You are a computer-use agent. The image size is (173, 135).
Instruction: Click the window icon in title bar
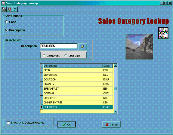click(3, 3)
